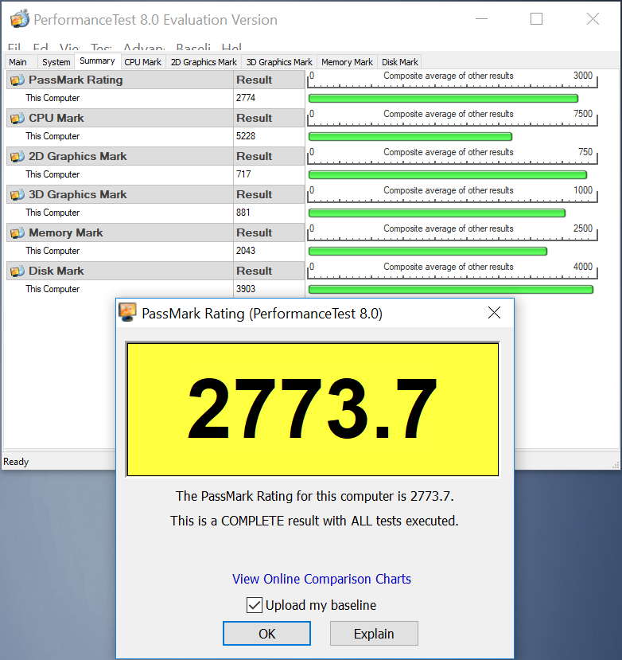Viewport: 622px width, 660px height.
Task: Click the Memory Mark green result bar
Action: 428,252
